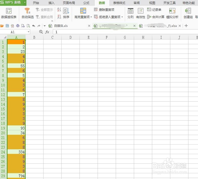
Task: Close the _F).xlsx document tab
Action: [x=180, y=26]
